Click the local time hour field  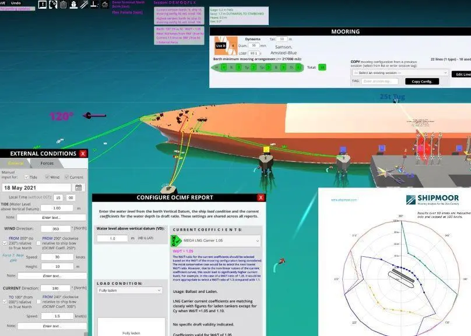click(58, 198)
